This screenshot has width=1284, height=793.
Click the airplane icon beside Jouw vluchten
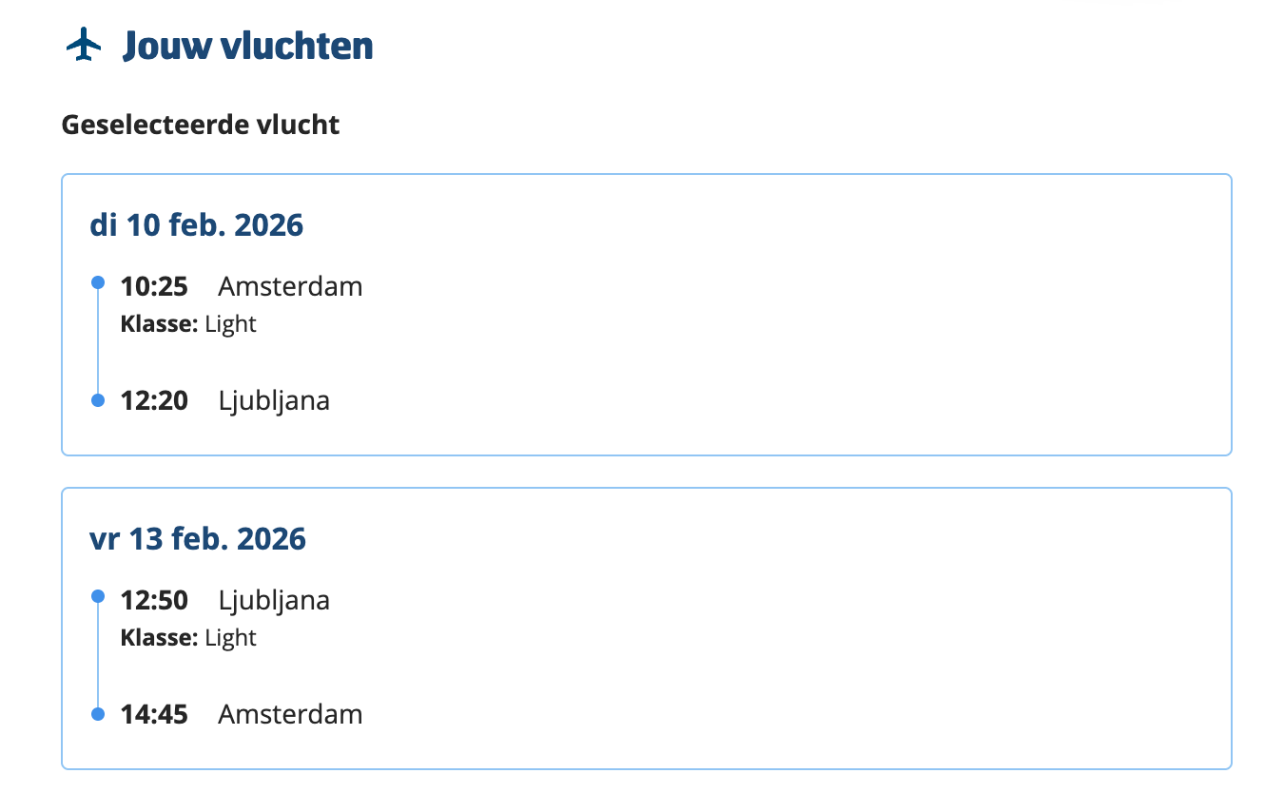(84, 45)
